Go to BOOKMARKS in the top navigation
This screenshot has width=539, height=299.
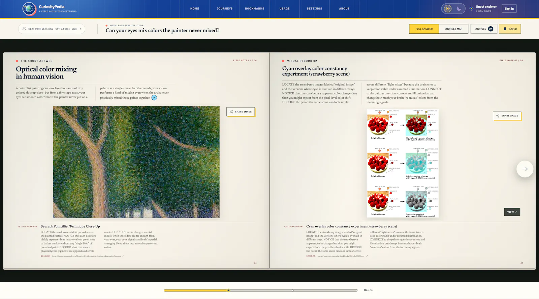[255, 9]
